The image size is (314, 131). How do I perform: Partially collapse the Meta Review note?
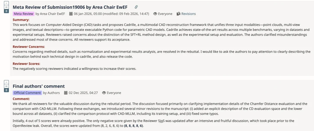tap(6, 7)
